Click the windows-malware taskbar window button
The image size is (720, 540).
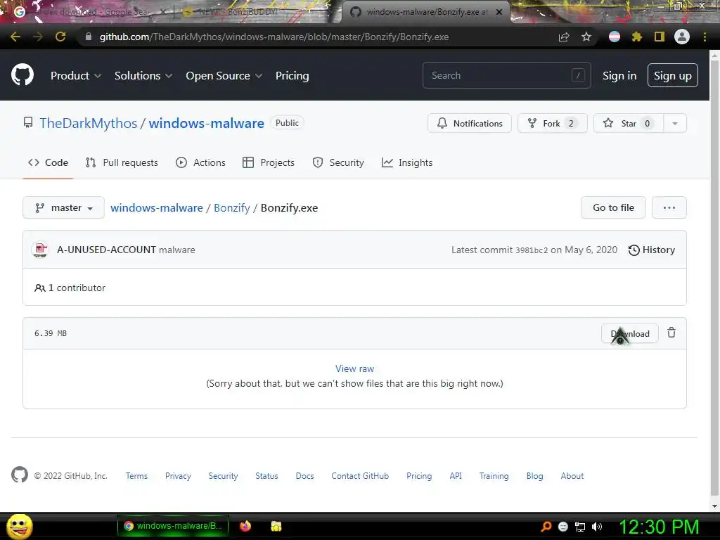pyautogui.click(x=173, y=526)
